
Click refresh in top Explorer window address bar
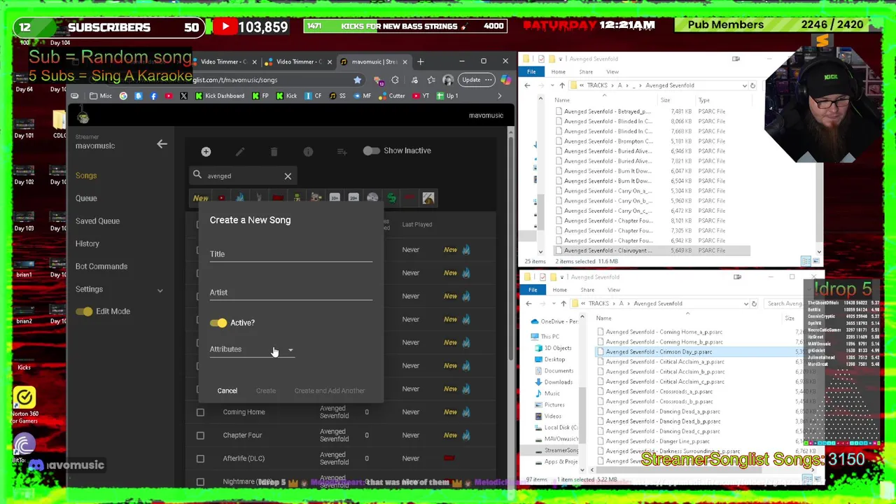(752, 85)
